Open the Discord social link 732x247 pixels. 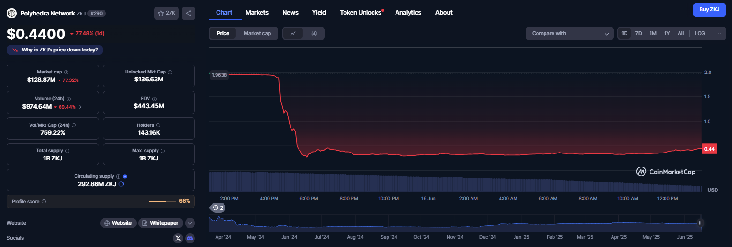click(190, 238)
